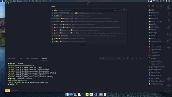Open Source Control view in activity bar
This screenshot has width=172, height=97.
[169, 20]
